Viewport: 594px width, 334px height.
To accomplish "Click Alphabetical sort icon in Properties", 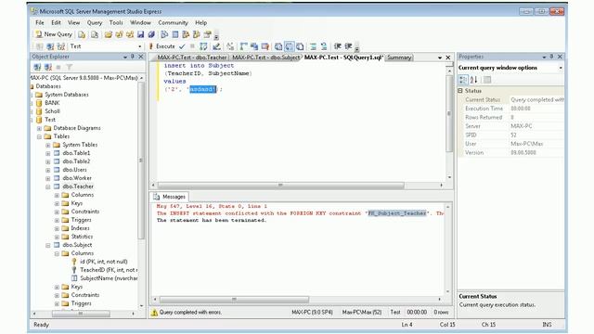I will (x=473, y=80).
